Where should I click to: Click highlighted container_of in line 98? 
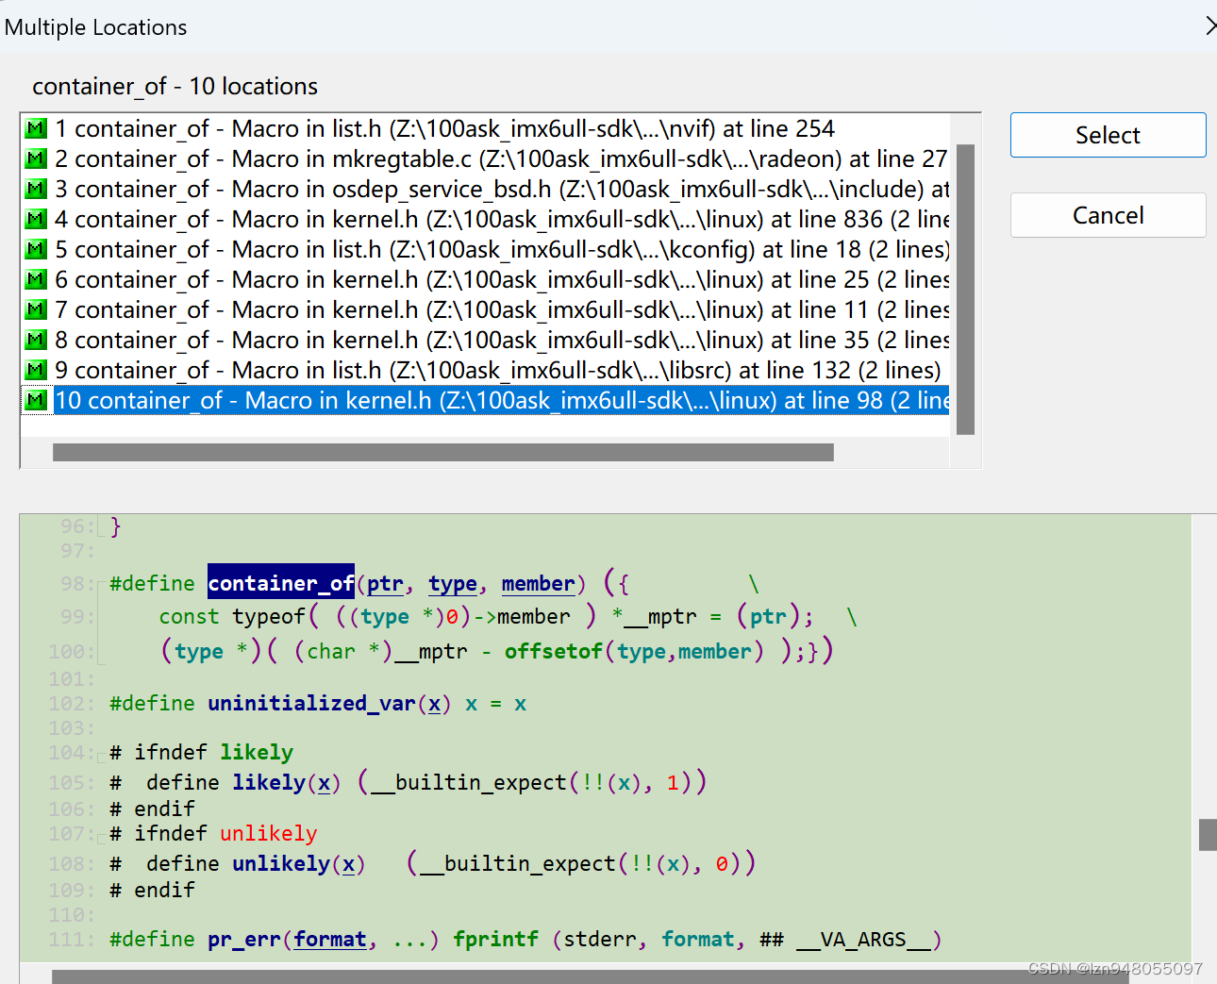pyautogui.click(x=281, y=583)
